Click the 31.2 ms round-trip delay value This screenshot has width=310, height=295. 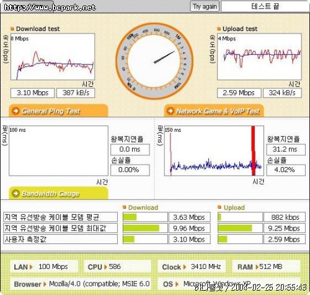(286, 150)
